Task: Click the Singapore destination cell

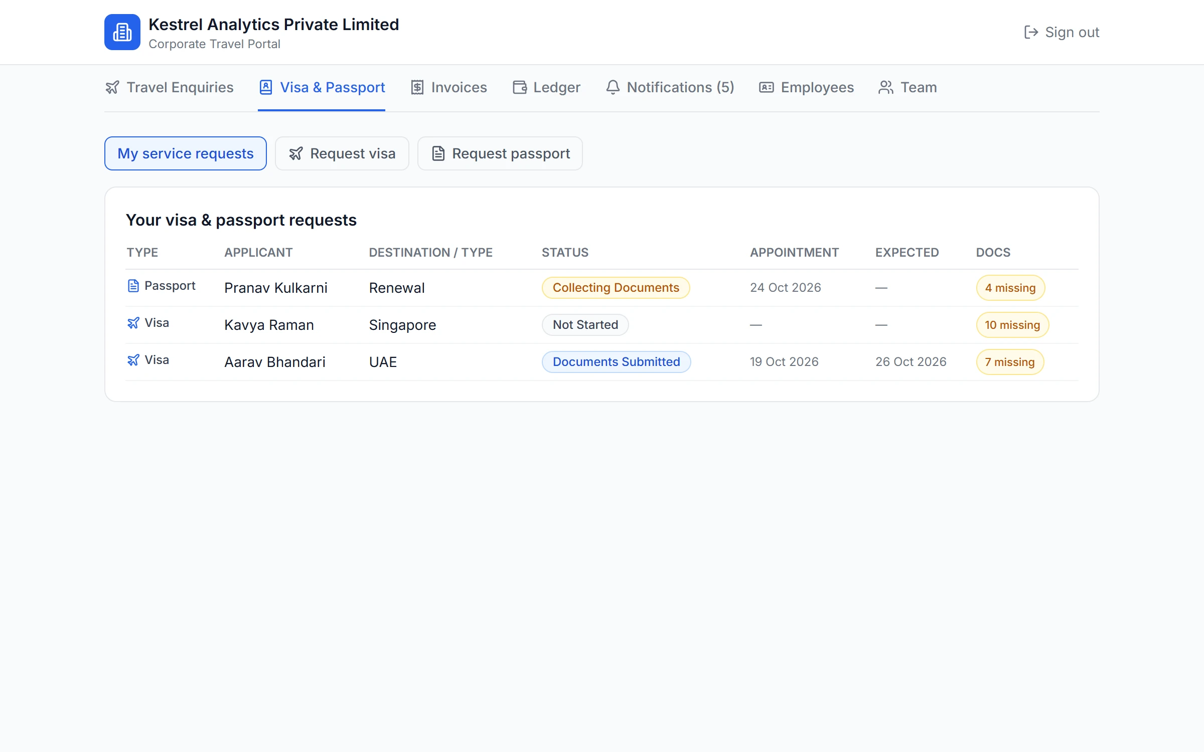Action: tap(402, 325)
